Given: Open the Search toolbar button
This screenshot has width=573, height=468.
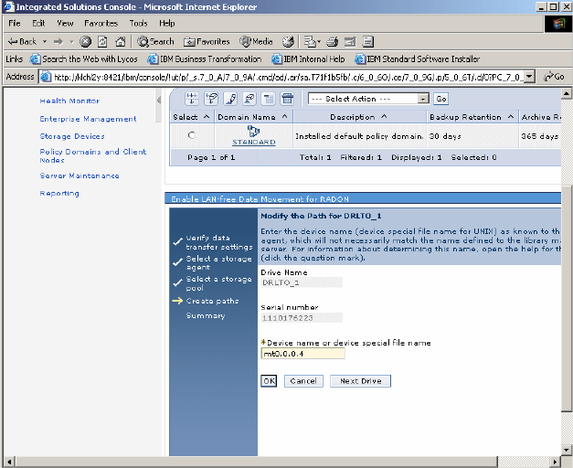Looking at the screenshot, I should 155,42.
